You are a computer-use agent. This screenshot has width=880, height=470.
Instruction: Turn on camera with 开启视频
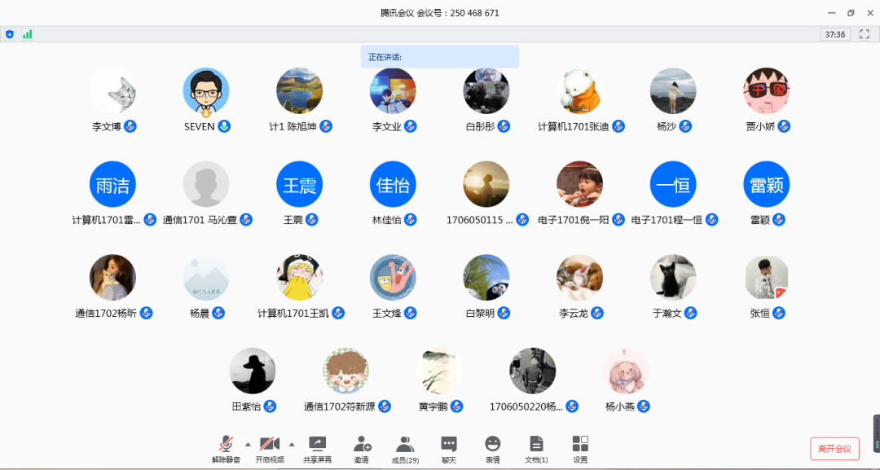(270, 449)
